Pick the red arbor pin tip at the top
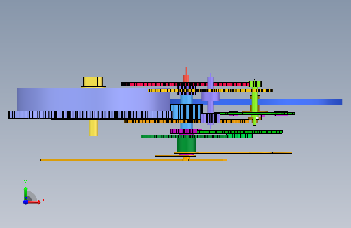The height and width of the screenshot is (228, 351). [186, 71]
